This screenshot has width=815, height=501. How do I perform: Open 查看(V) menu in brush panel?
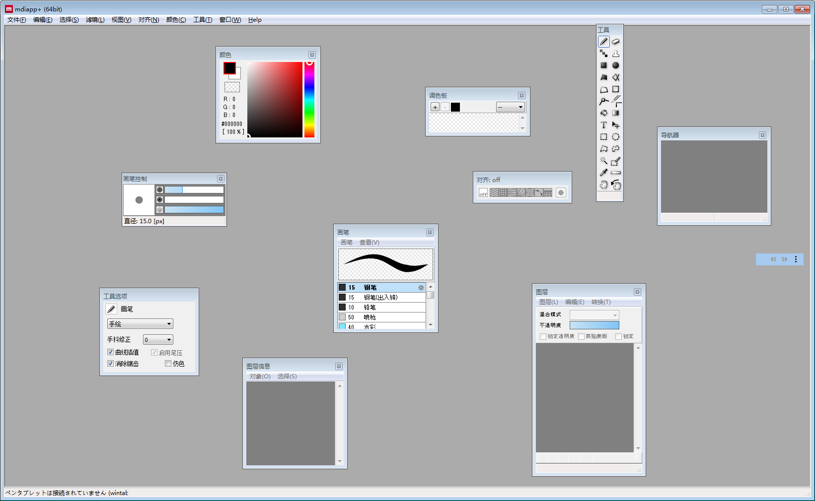point(369,243)
